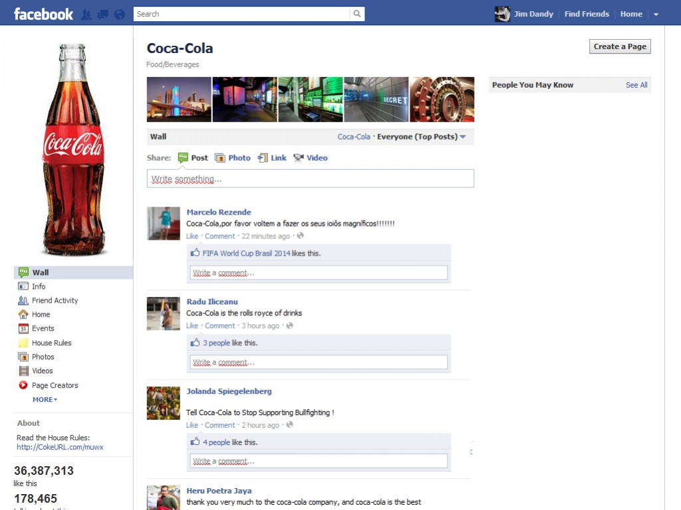Open the House Rules section

(50, 343)
